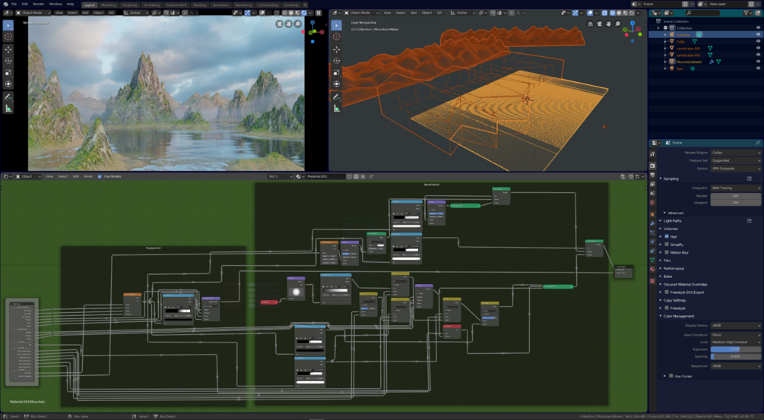This screenshot has height=420, width=764.
Task: Switch to the Shading workspace tab
Action: 200,5
